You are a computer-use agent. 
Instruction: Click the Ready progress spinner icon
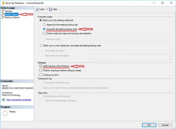(5, 113)
